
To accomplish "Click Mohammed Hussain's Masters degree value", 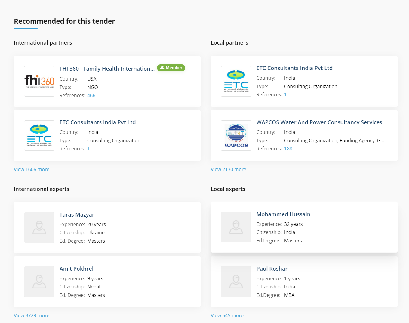I will pos(293,241).
